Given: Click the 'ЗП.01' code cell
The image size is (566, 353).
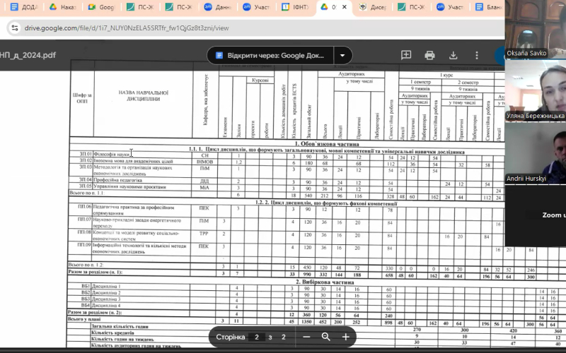Looking at the screenshot, I should point(86,154).
